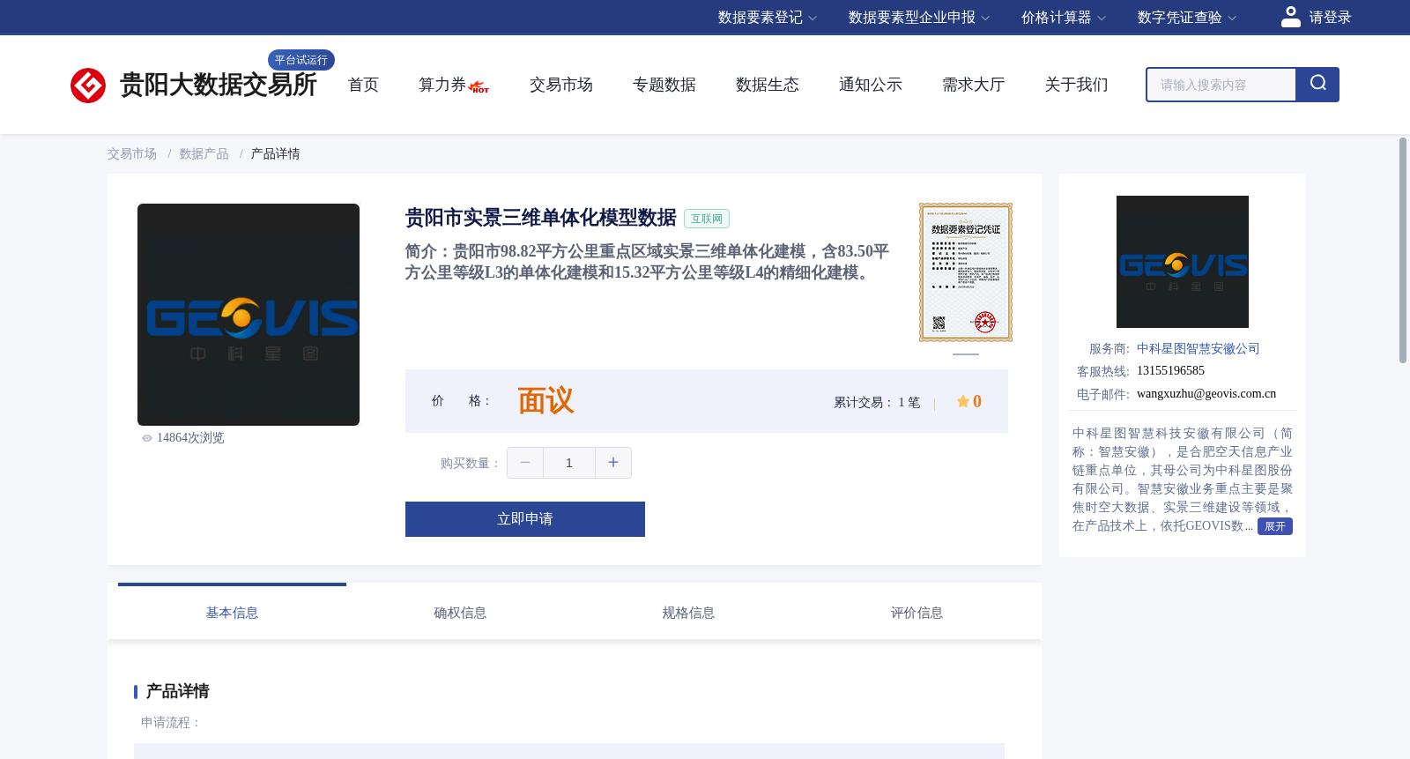Click the HOT badge beside 算力券
The height and width of the screenshot is (759, 1410).
pyautogui.click(x=479, y=87)
